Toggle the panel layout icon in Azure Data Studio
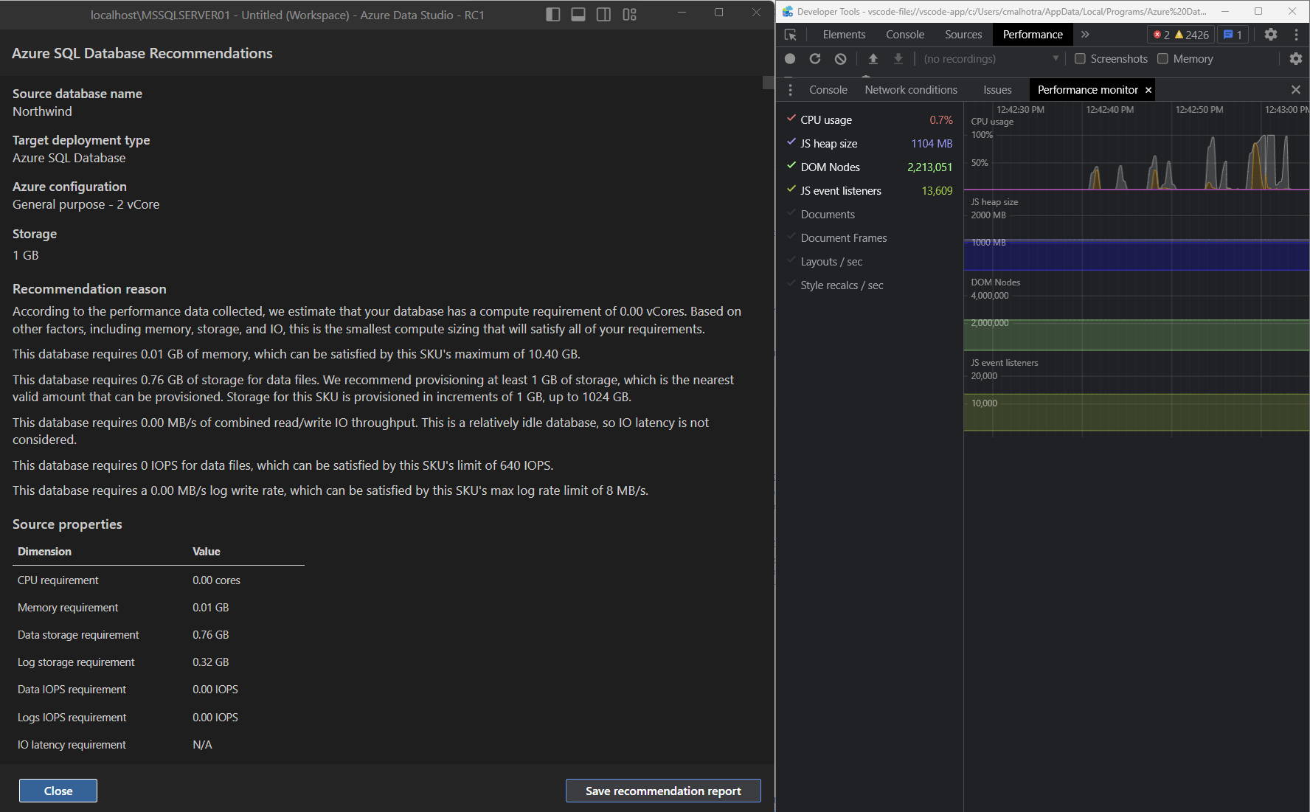This screenshot has width=1310, height=812. [578, 14]
